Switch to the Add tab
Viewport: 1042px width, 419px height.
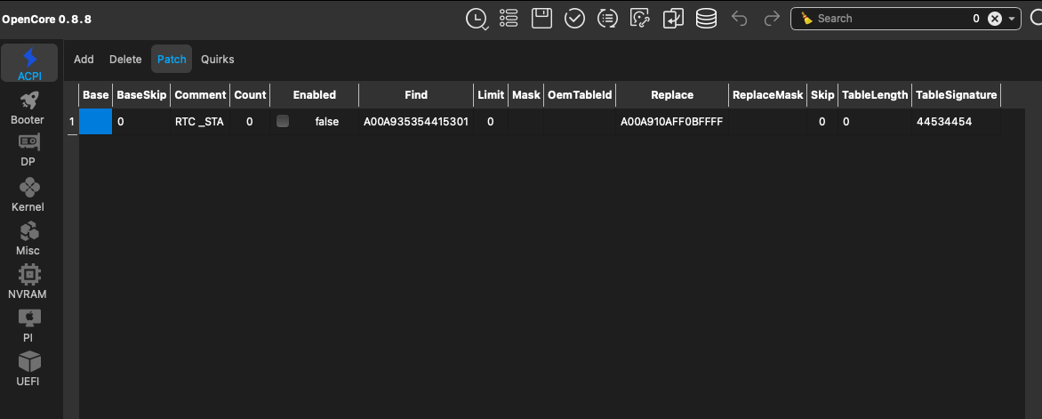click(x=84, y=60)
